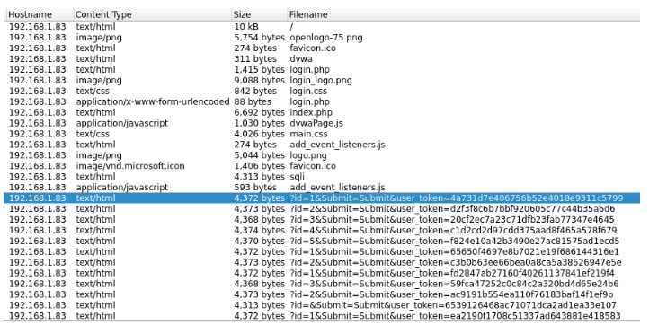Screen dimensions: 658x325
Task: Click the 4,026 bytes size cell
Action: pyautogui.click(x=260, y=134)
